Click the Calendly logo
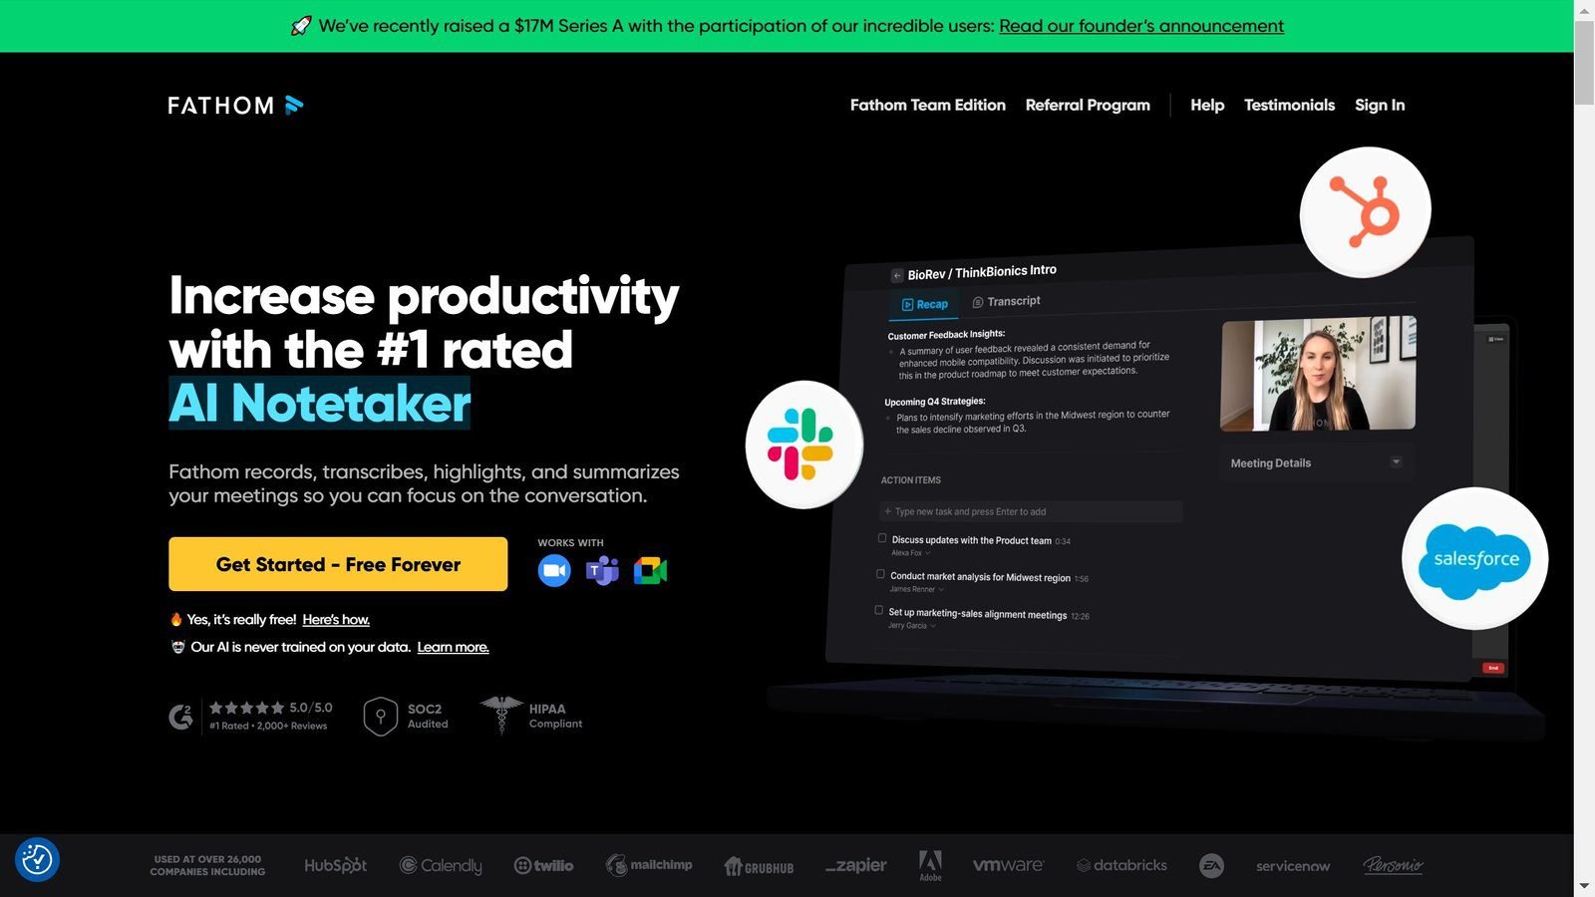This screenshot has height=897, width=1595. [441, 865]
